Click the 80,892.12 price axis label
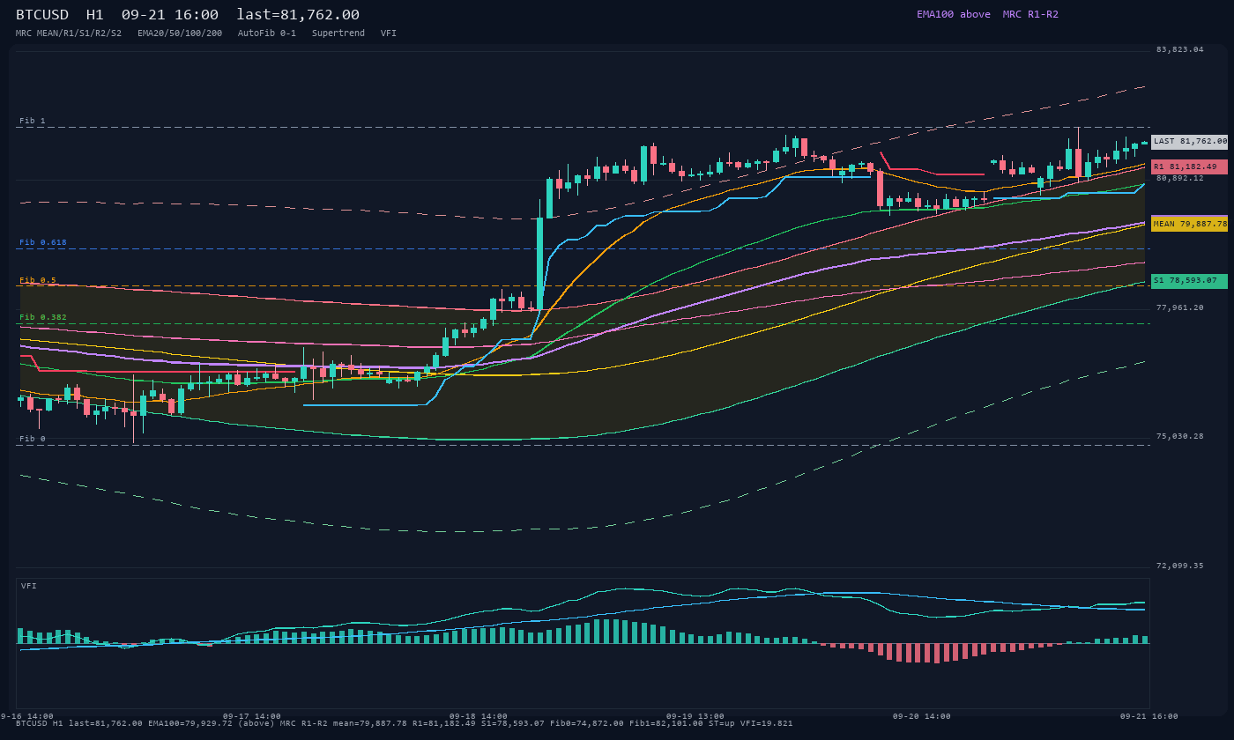The width and height of the screenshot is (1234, 740). [x=1179, y=178]
